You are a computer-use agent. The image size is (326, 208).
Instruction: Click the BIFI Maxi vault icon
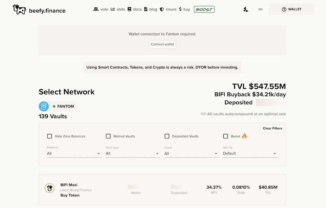pyautogui.click(x=50, y=188)
